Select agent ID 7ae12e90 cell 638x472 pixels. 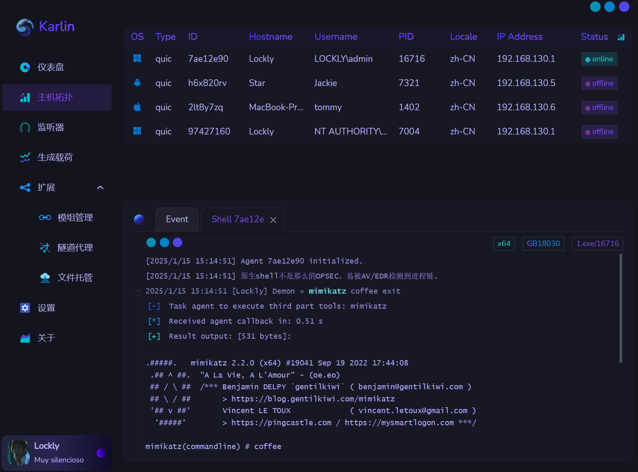click(208, 59)
